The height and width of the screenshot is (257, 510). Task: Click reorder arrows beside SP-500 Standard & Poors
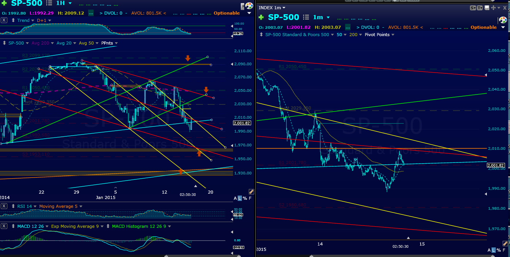261,35
